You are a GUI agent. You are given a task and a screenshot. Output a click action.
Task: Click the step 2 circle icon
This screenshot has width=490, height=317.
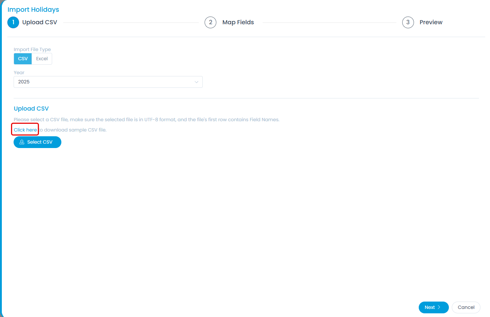[210, 22]
